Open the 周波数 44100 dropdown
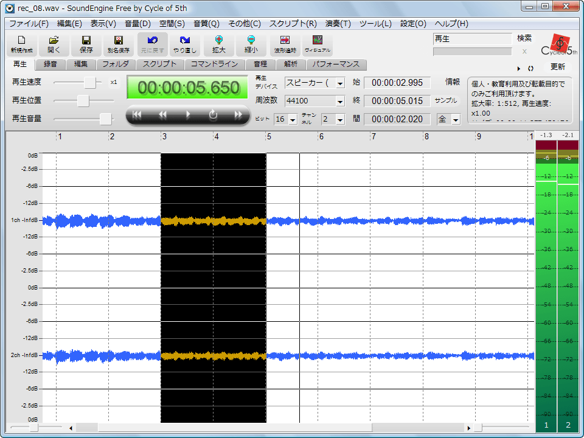This screenshot has height=438, width=584. pyautogui.click(x=339, y=101)
